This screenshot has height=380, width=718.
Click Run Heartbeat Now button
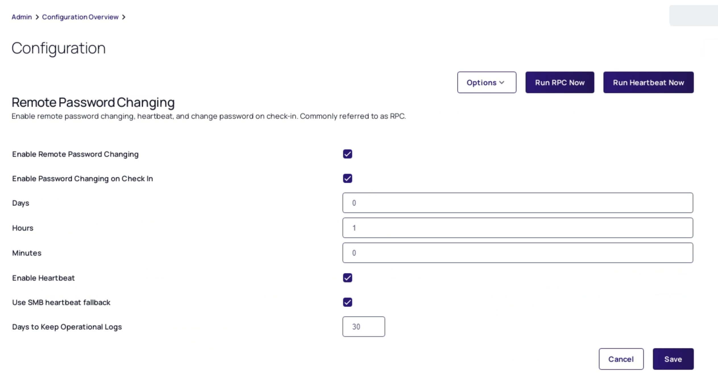(648, 82)
